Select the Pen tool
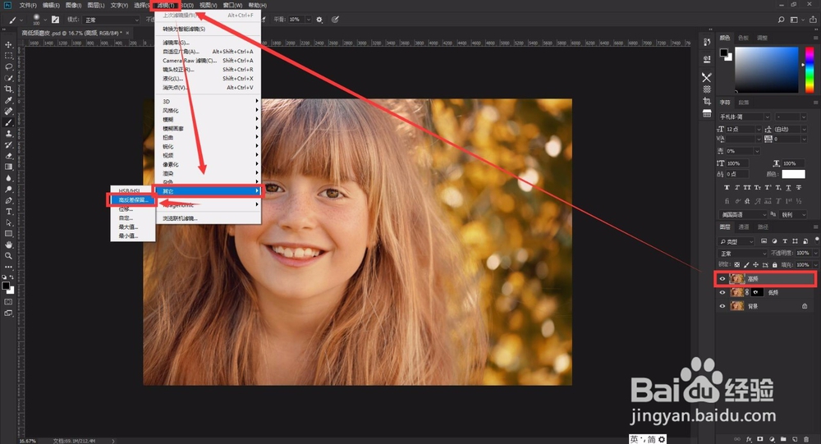 [8, 200]
